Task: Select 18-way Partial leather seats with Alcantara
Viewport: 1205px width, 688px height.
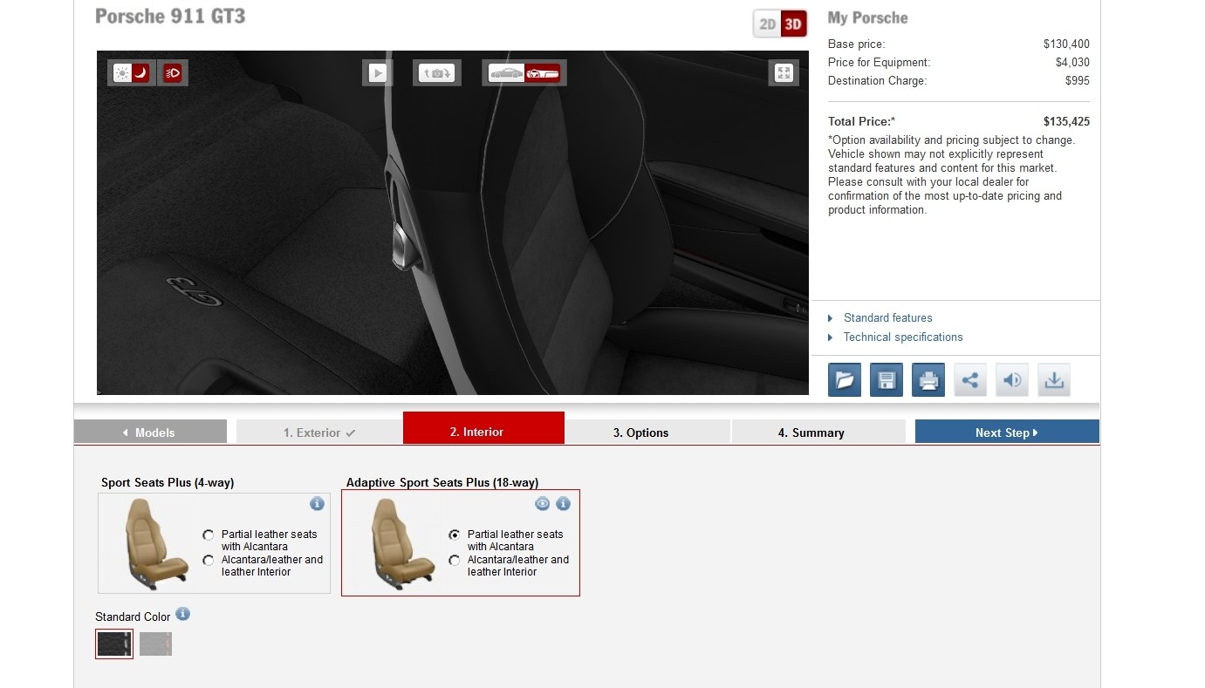Action: coord(454,535)
